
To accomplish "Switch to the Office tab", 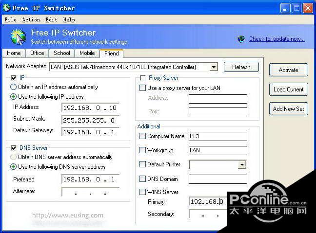I will [x=37, y=53].
